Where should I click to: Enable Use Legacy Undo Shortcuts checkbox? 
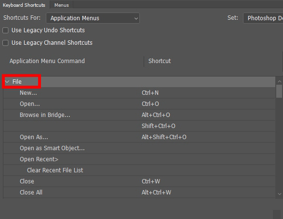click(x=5, y=30)
